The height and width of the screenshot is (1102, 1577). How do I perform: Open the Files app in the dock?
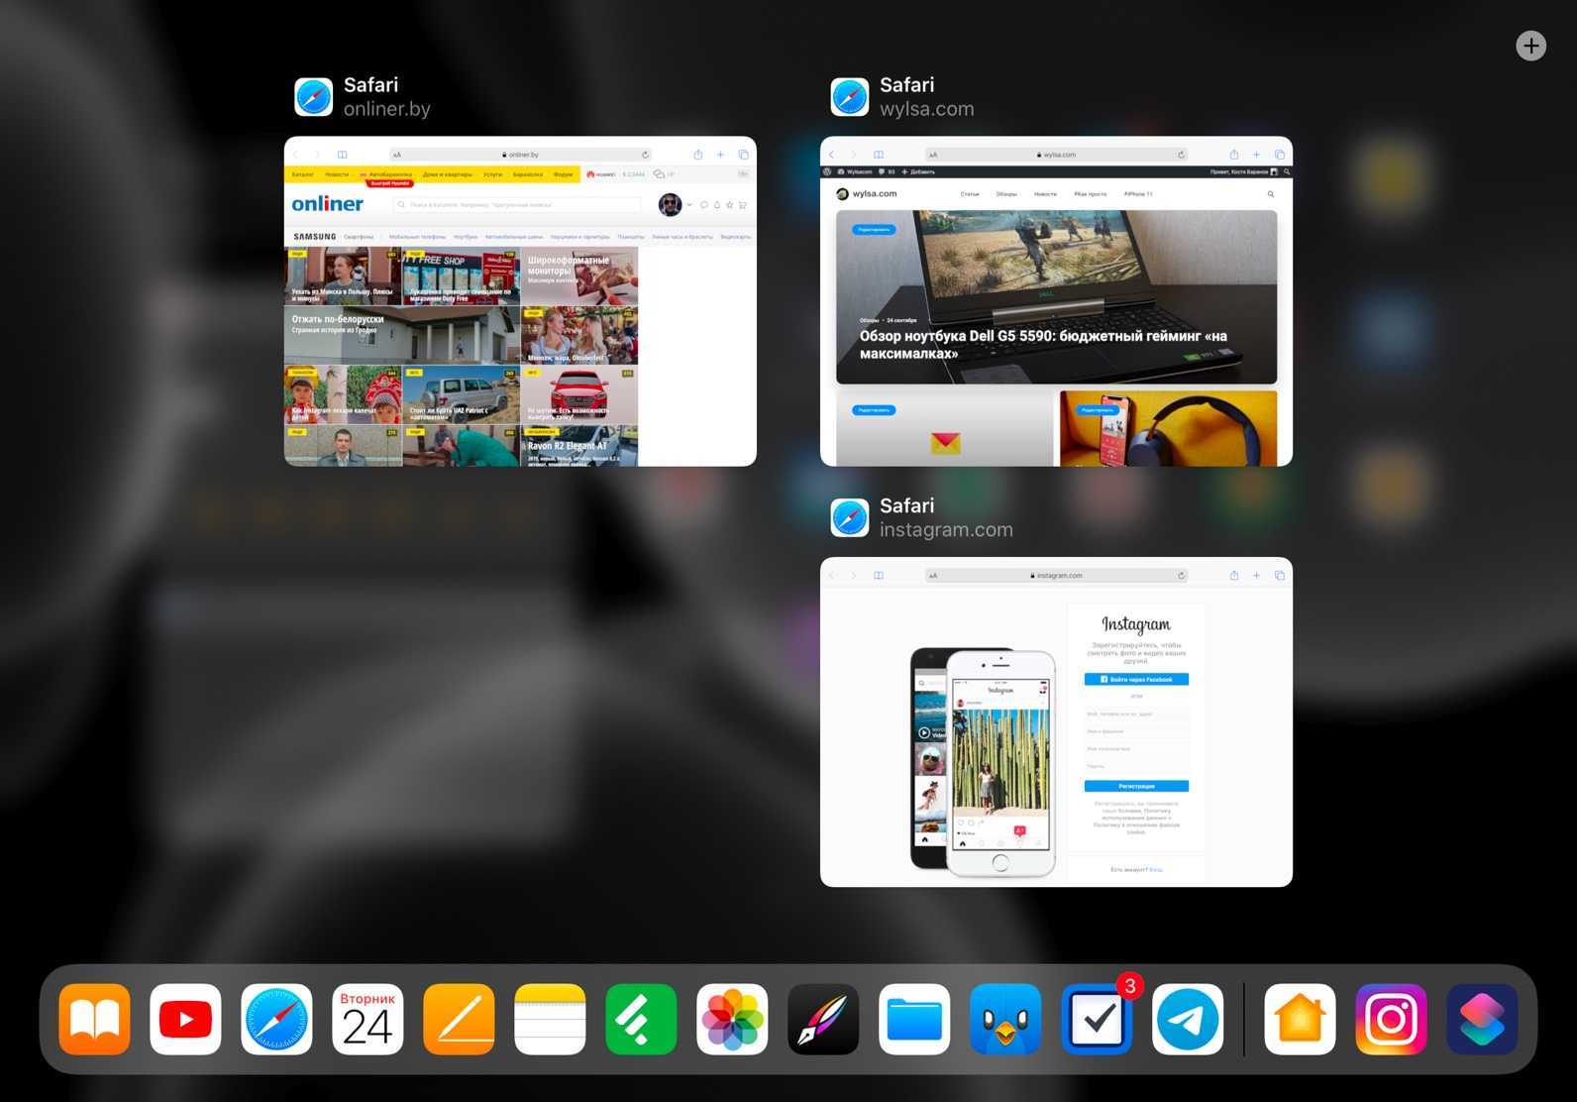click(x=914, y=1019)
